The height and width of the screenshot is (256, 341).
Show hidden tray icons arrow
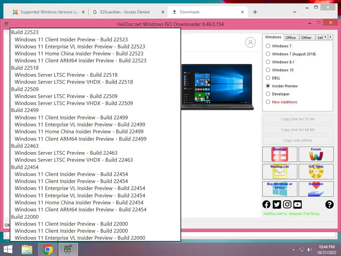294,250
